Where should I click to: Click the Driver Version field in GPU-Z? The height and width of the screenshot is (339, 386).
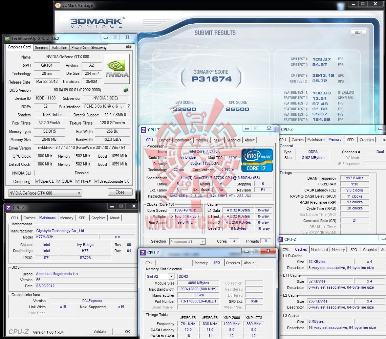point(82,148)
